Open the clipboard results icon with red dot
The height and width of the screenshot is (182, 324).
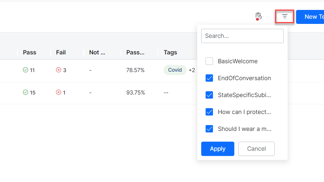[259, 17]
